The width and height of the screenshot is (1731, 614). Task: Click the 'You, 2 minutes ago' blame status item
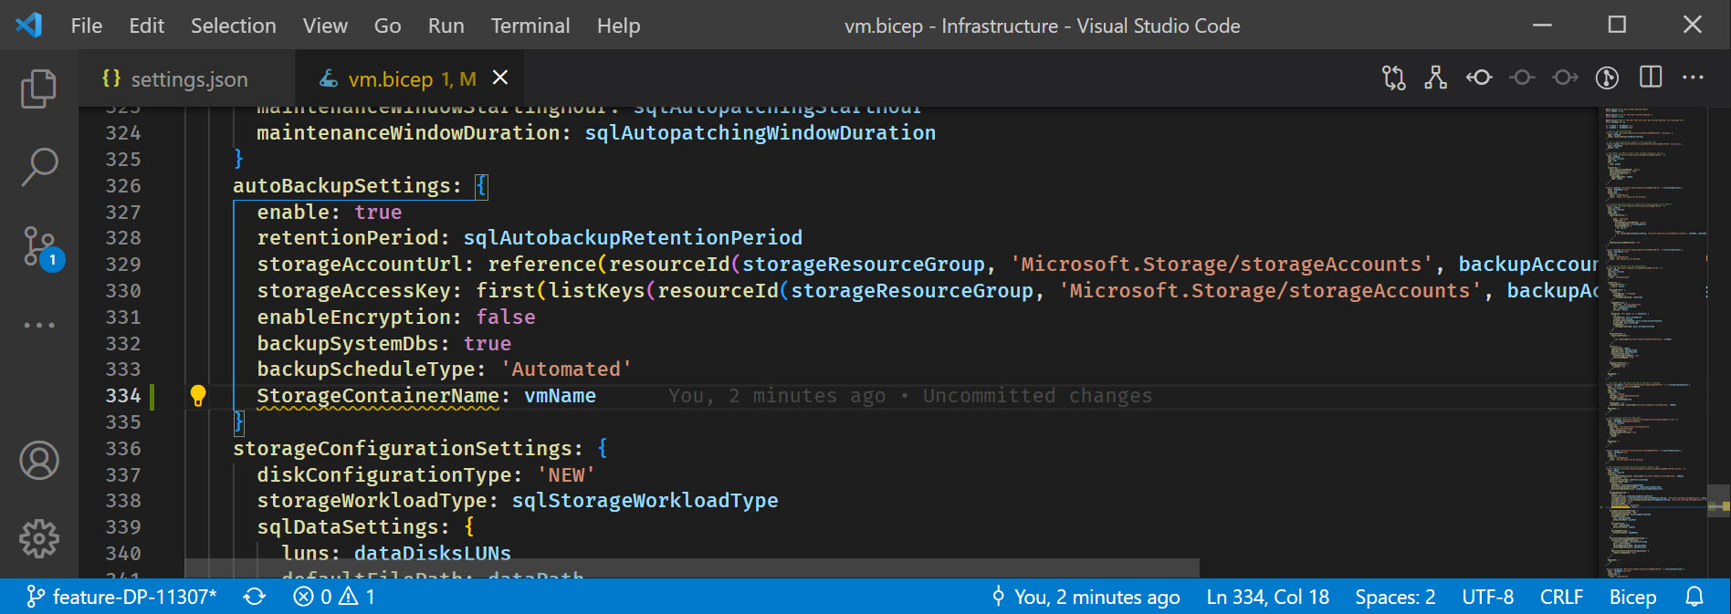click(1086, 597)
